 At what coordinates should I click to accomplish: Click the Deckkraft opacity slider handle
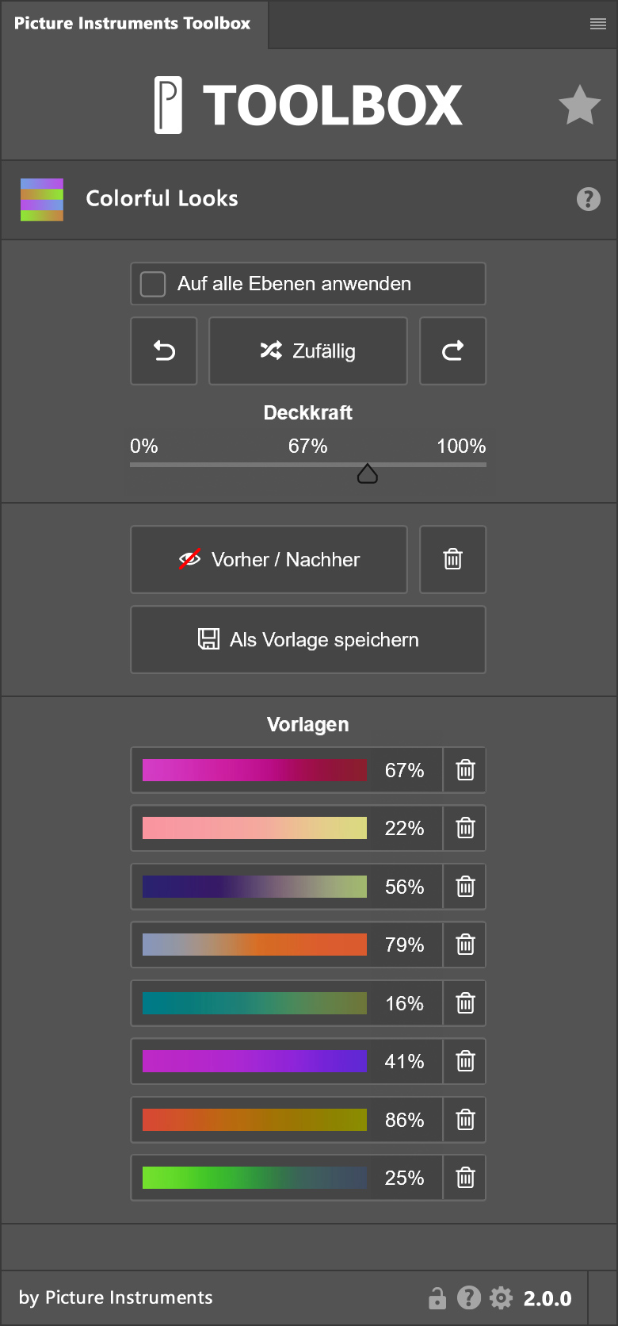tap(367, 474)
